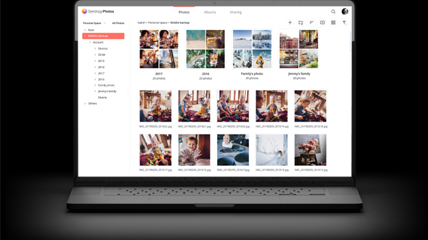Expand the Family photo folder arrow
This screenshot has width=428, height=240.
pos(96,85)
